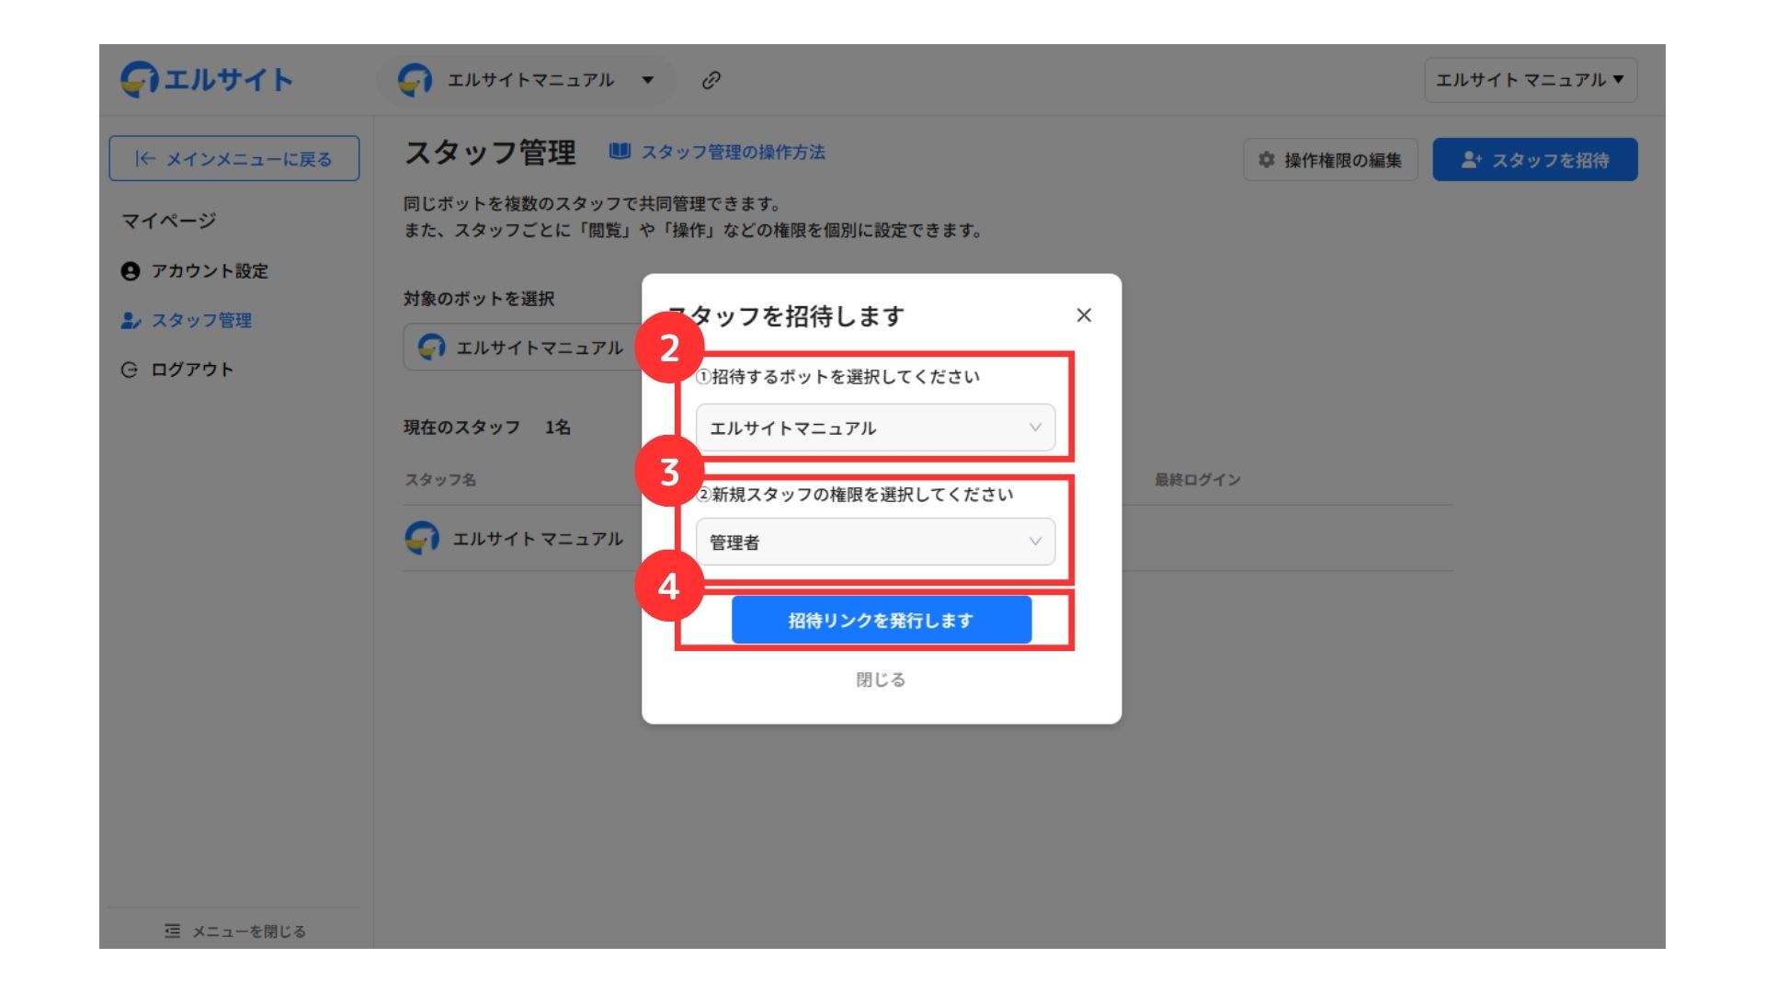Select アカウント設定 sidebar item
Image resolution: width=1765 pixels, height=993 pixels.
209,271
